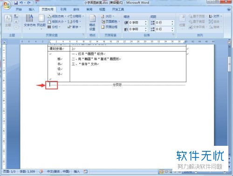Click 稿纸设置 (Manuscript Paper Settings) button

92,22
